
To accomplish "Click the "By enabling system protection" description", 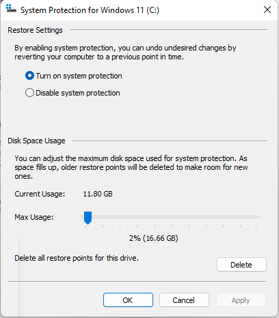I will coord(125,53).
